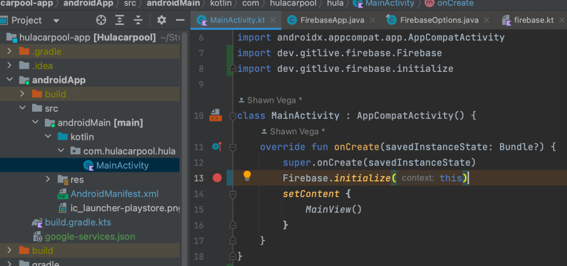Fold the setContent block at line 14

click(233, 194)
